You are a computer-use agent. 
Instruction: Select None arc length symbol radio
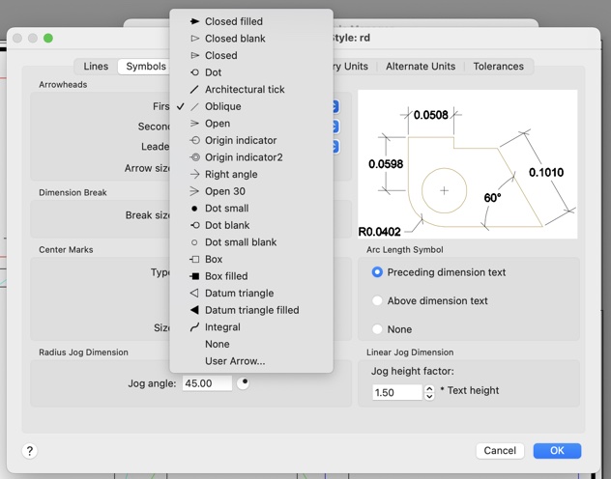(377, 329)
